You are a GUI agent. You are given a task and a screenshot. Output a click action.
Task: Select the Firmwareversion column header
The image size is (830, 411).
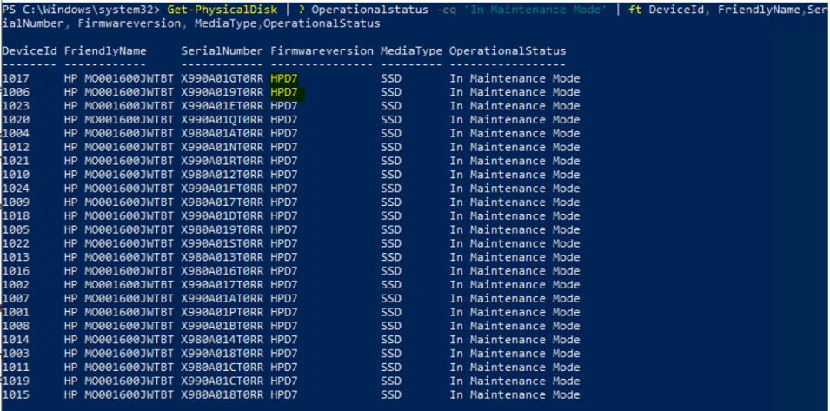(322, 50)
